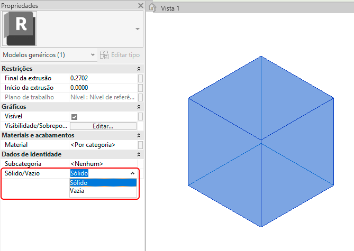Collapse the Gráficos section

(x=139, y=107)
